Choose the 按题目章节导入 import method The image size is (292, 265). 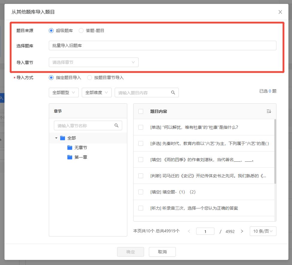tap(90, 78)
